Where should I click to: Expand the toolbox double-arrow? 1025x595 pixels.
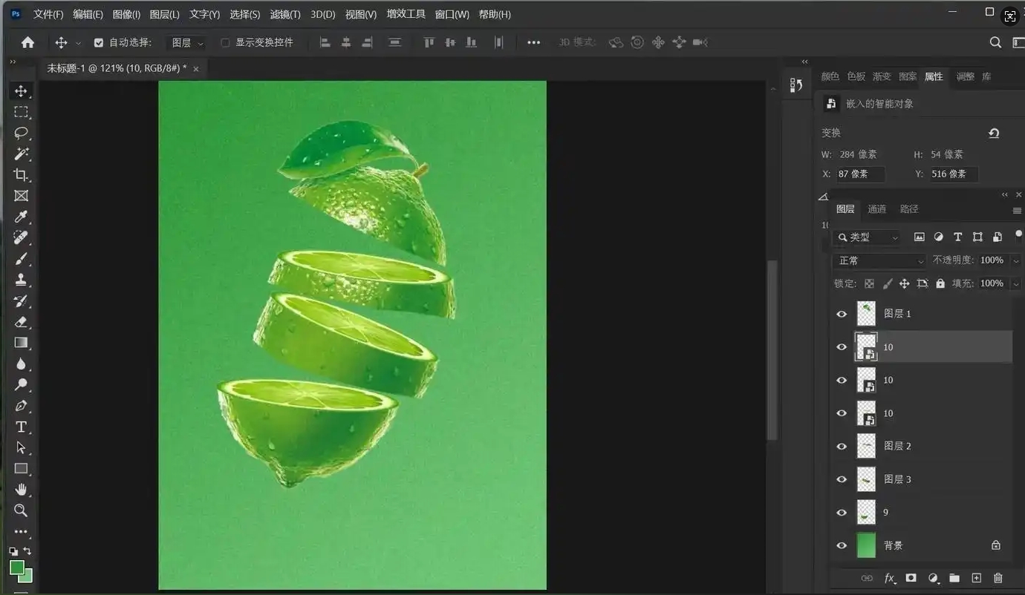[x=13, y=62]
